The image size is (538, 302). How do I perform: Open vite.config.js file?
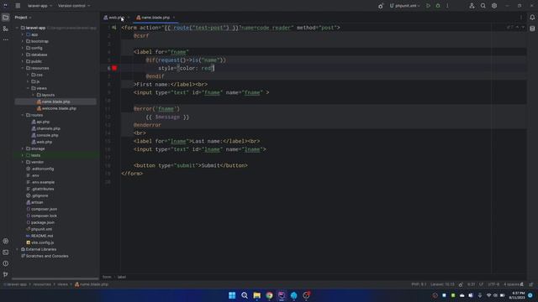point(40,242)
